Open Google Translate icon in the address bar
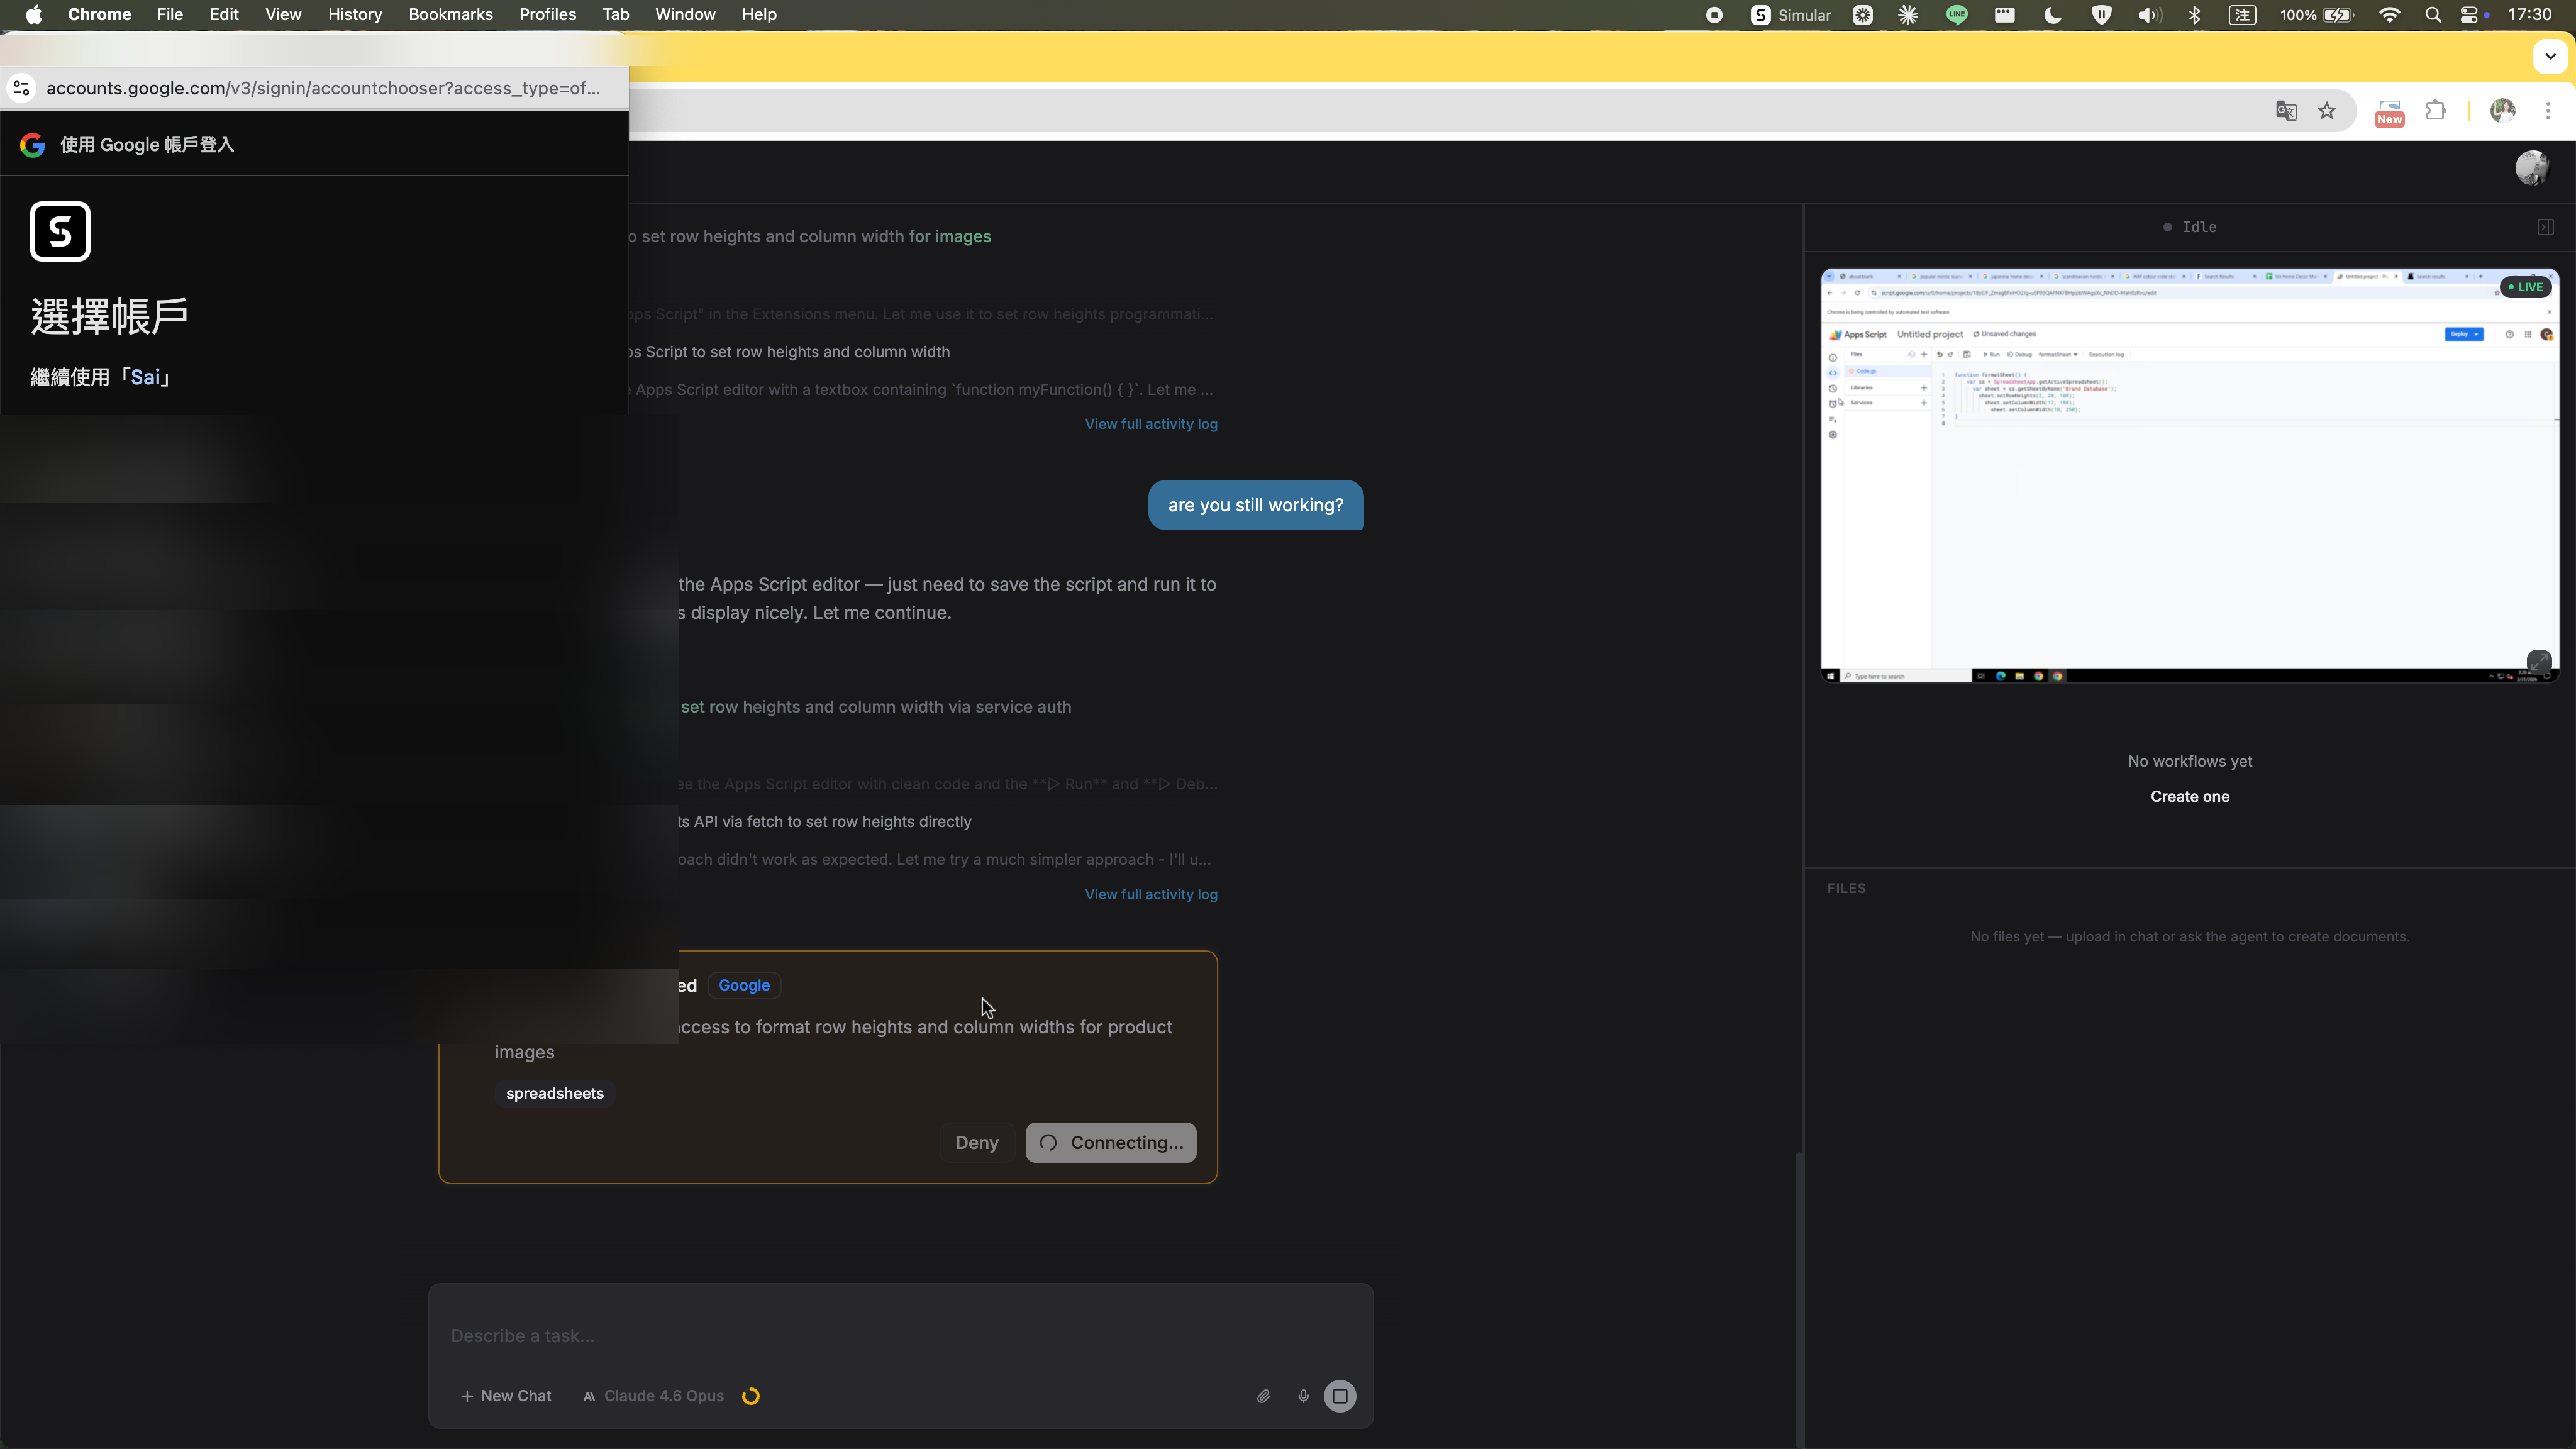 click(2286, 111)
